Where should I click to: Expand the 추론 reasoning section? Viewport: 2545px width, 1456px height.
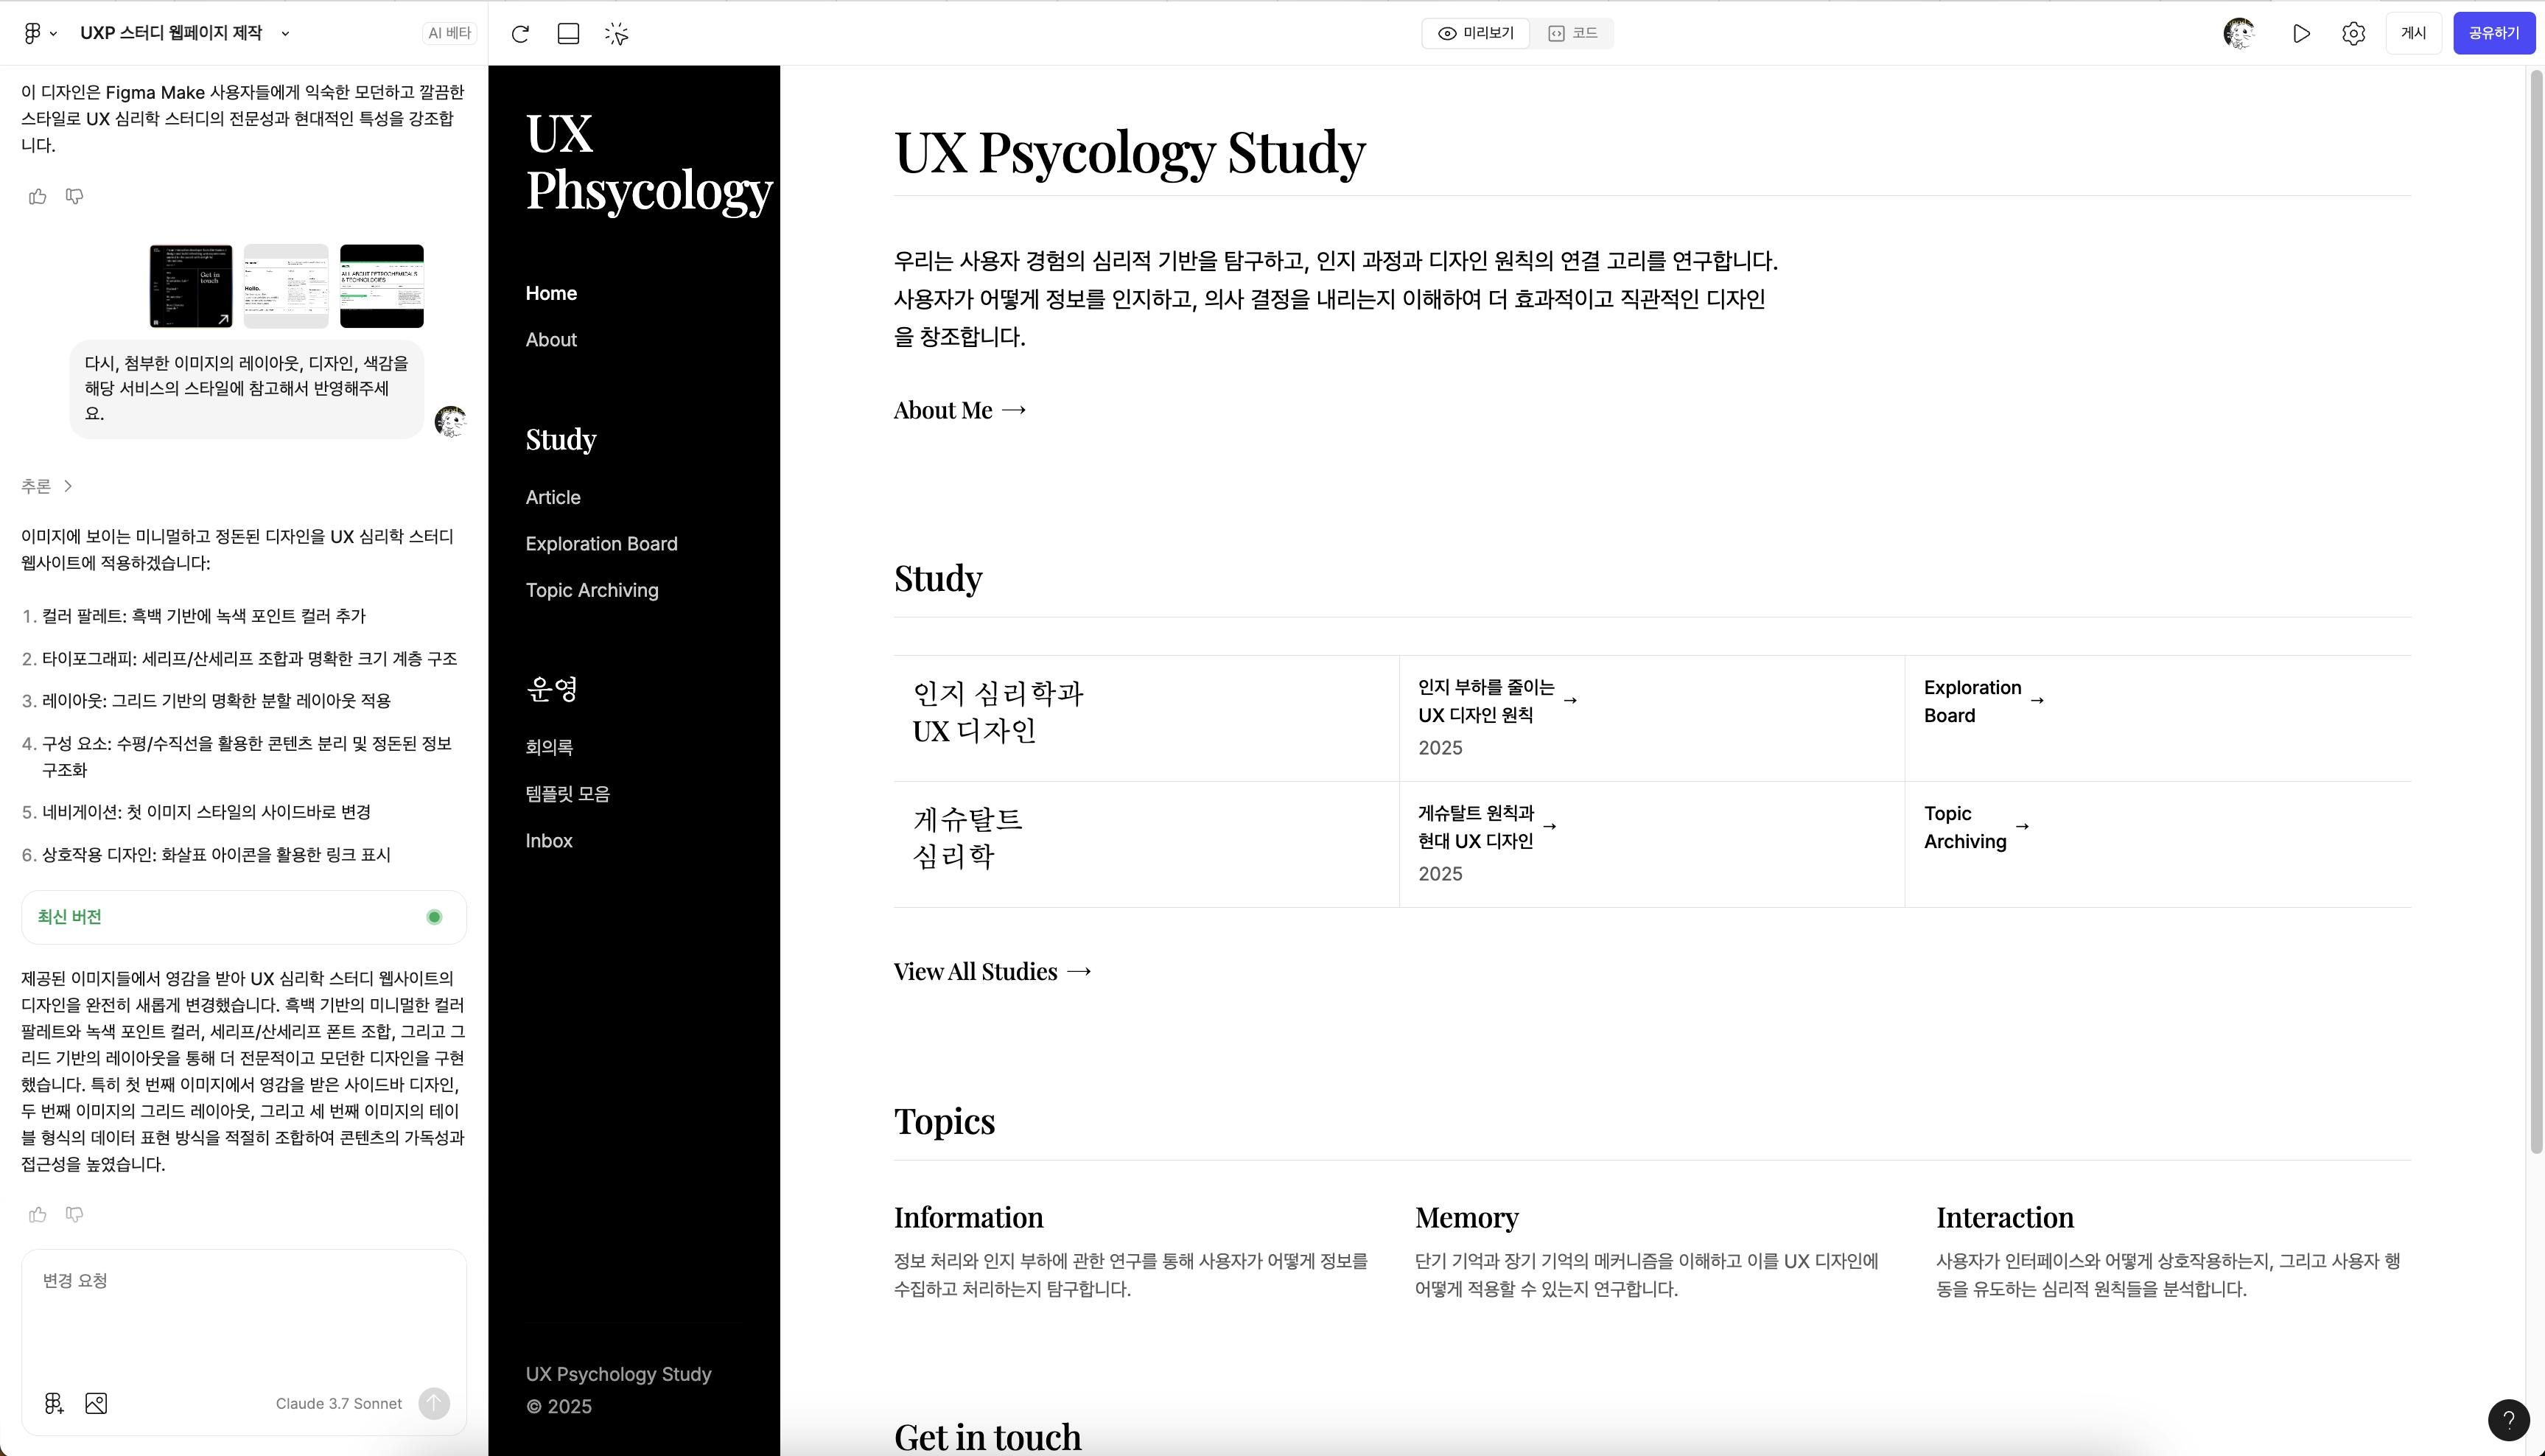(46, 486)
